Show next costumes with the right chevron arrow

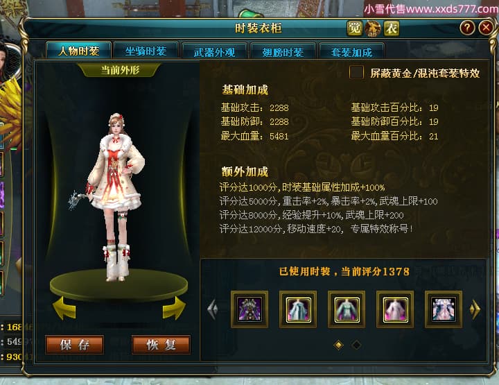tap(475, 309)
